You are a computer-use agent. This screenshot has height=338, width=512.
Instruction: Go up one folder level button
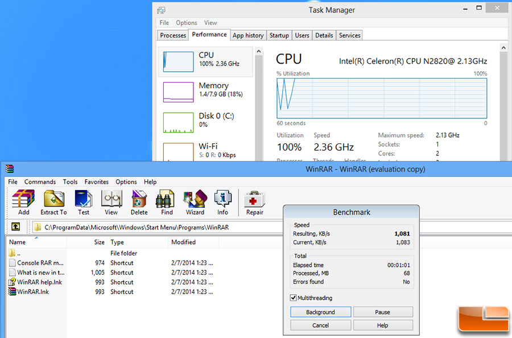tap(16, 227)
